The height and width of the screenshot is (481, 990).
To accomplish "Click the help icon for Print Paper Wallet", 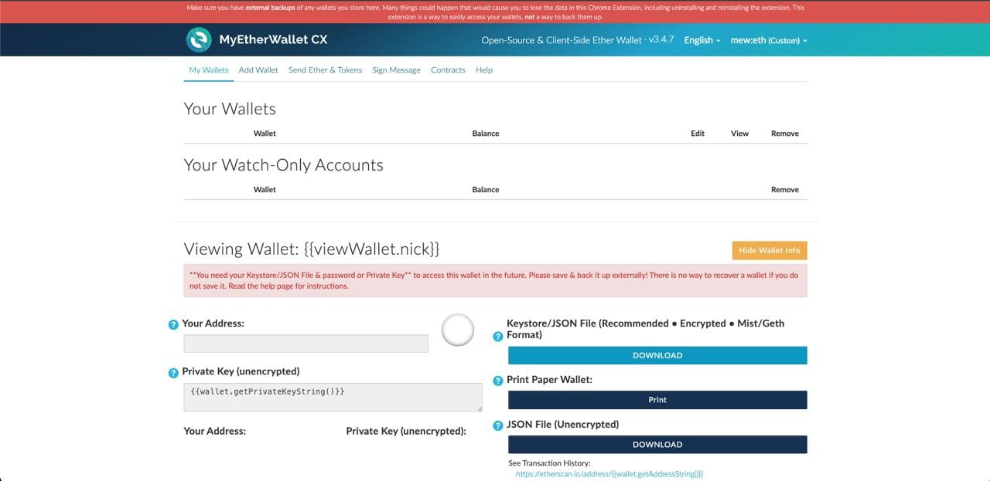I will tap(497, 381).
